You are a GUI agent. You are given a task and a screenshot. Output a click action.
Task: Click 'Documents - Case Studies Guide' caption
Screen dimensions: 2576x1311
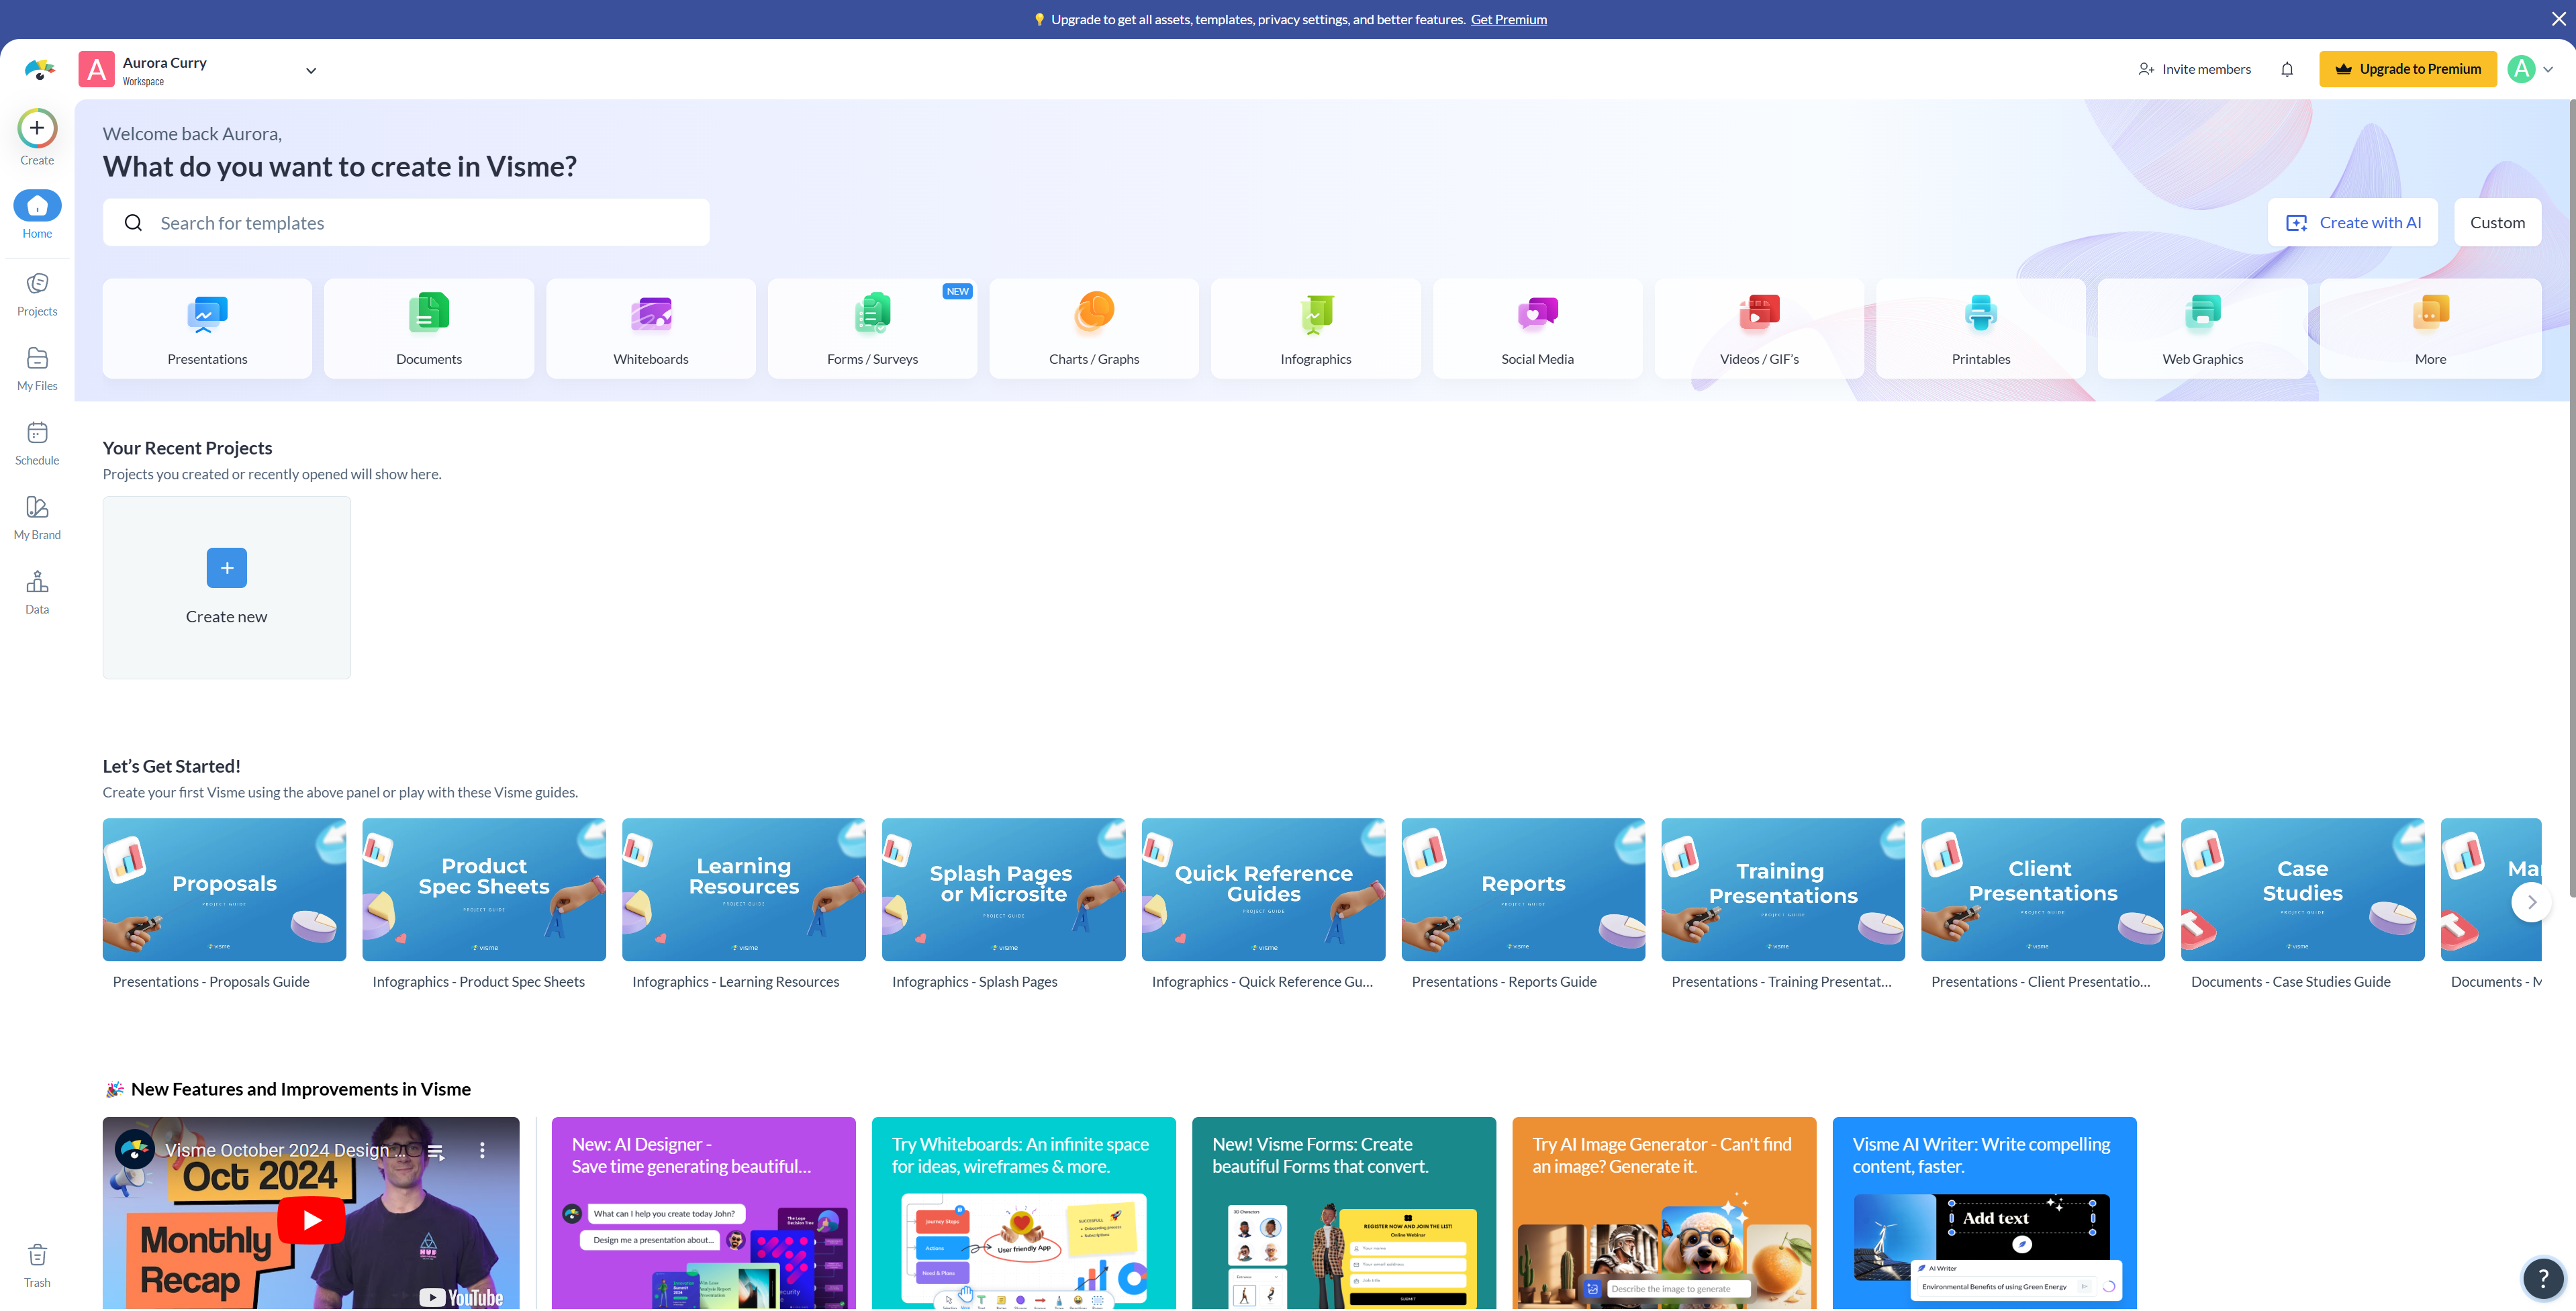2290,982
